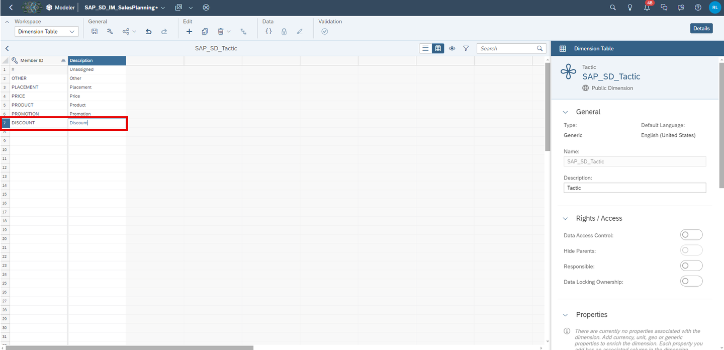Screen dimensions: 724x350
Task: Collapse the Rights / Access section
Action: [566, 218]
